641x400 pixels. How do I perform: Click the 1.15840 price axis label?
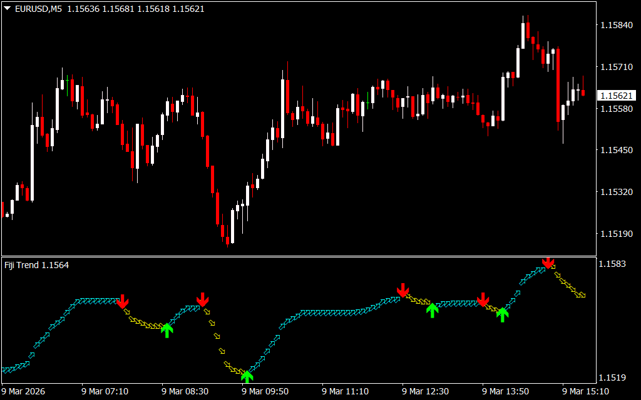tap(617, 26)
